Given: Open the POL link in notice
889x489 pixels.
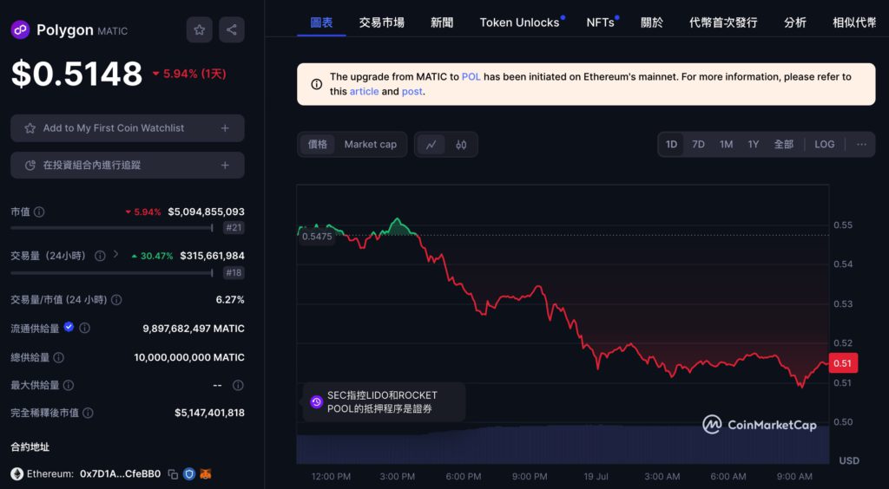Looking at the screenshot, I should [471, 77].
